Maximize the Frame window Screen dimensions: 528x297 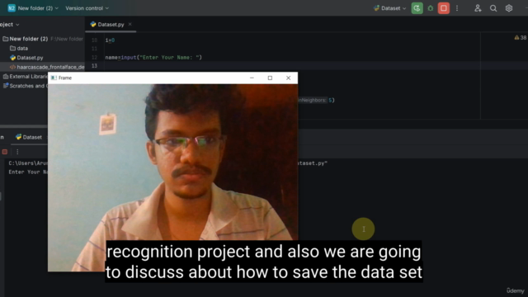(270, 78)
